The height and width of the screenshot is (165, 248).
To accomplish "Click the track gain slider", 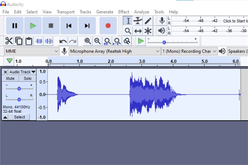I will coord(19,88).
